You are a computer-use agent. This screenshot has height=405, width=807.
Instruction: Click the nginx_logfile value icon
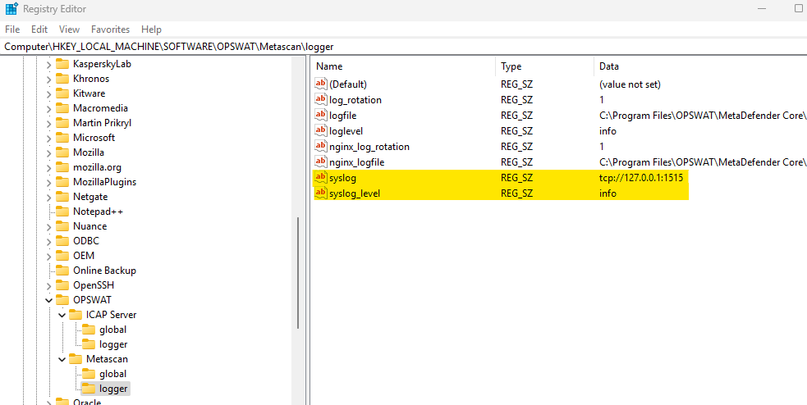pyautogui.click(x=321, y=162)
